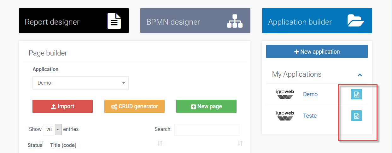
Task: Open the Teste application link
Action: (x=310, y=116)
